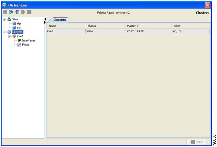This screenshot has height=147, width=217.
Task: Click the sjc site database icon
Action: (14, 27)
